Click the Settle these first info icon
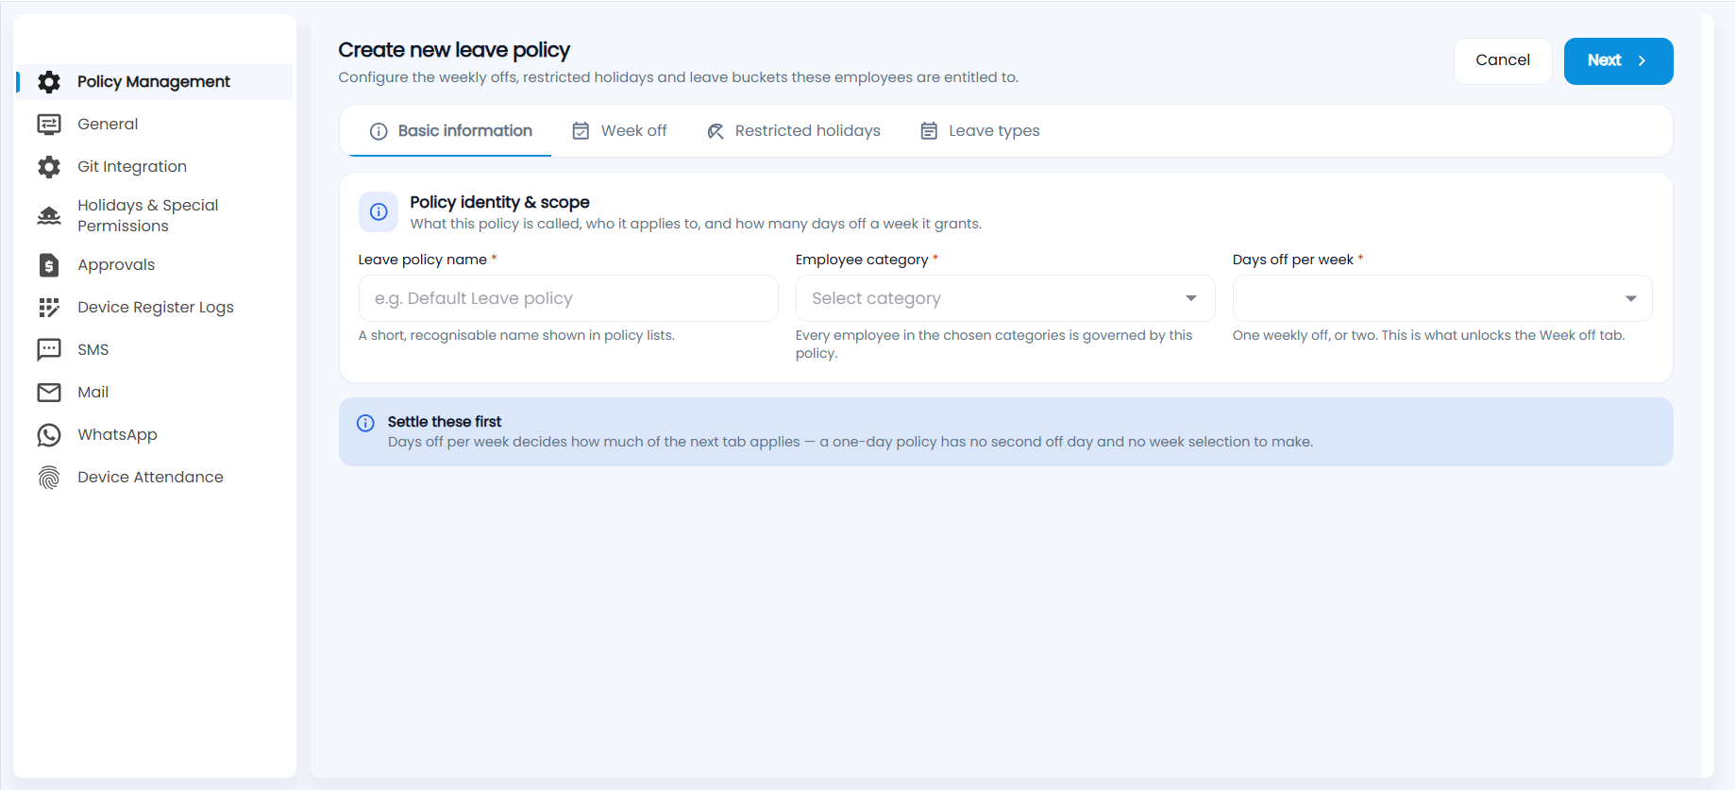Screen dimensions: 1735x790 coord(365,423)
